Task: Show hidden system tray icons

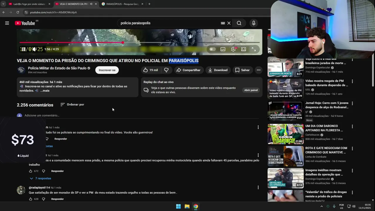Action: [x=321, y=206]
